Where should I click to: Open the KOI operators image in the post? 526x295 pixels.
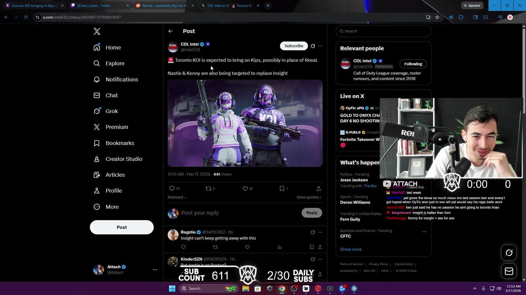(245, 123)
